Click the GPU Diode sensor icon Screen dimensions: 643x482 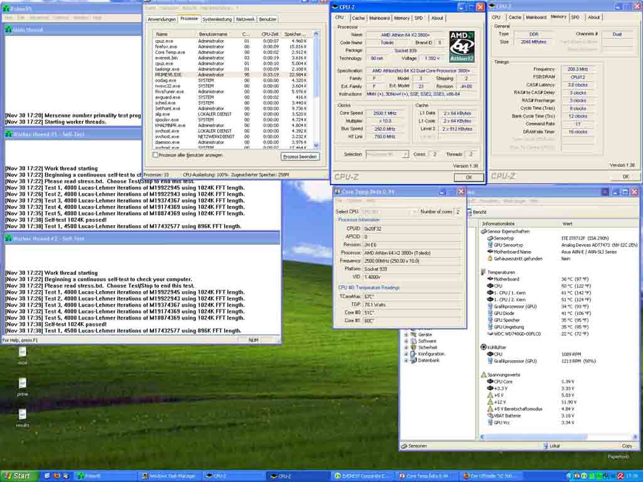click(x=490, y=313)
